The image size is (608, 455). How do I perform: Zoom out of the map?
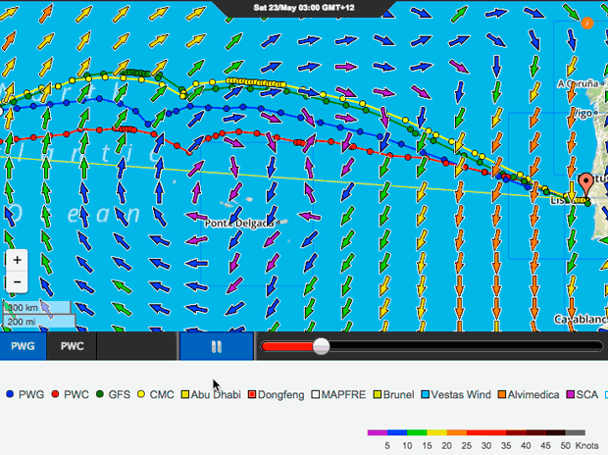click(18, 282)
